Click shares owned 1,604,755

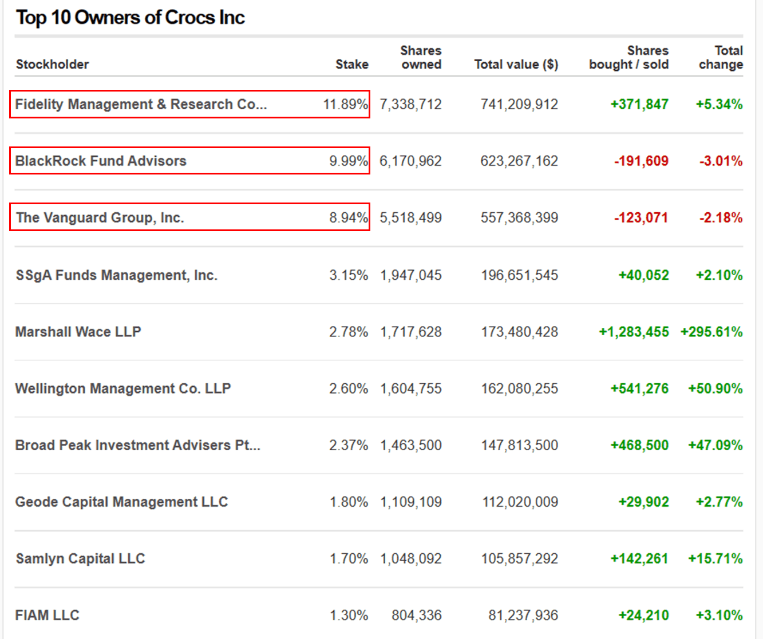click(x=411, y=388)
